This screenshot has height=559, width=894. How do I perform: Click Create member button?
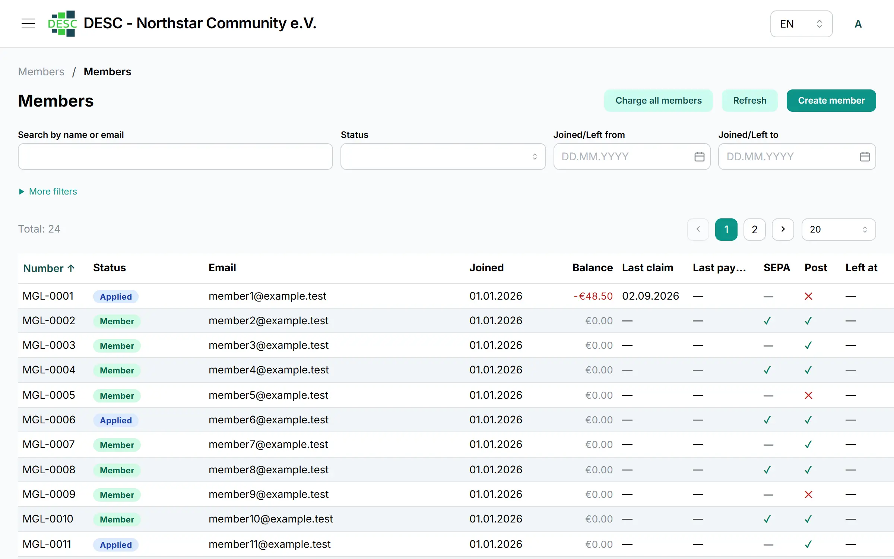[x=831, y=100]
